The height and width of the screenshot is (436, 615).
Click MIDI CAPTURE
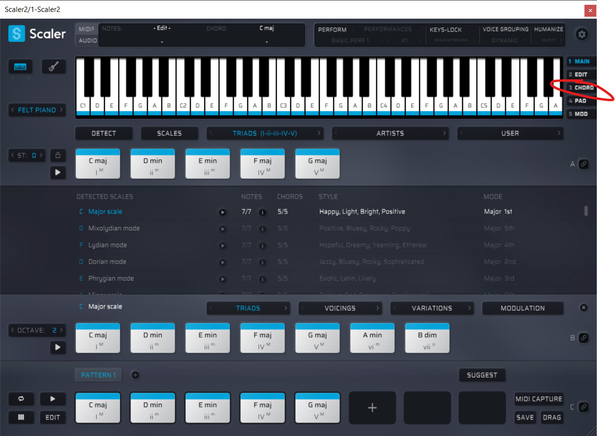point(539,399)
